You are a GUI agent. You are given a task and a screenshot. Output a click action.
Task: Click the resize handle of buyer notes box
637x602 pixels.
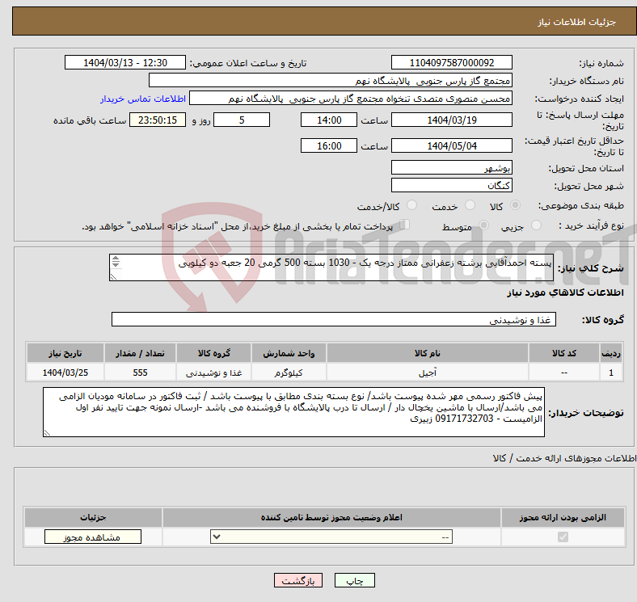click(x=47, y=433)
